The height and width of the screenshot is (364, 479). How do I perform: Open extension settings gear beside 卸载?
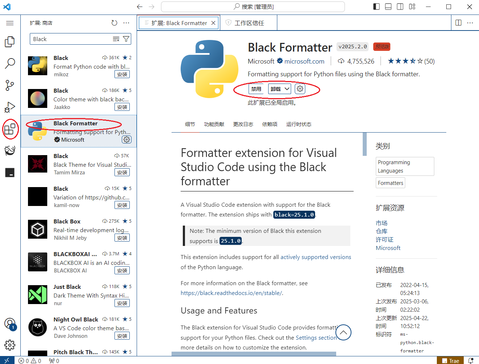[300, 89]
